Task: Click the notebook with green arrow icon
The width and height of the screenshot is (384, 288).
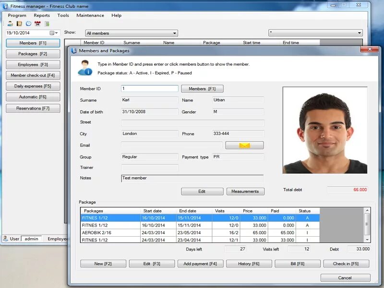Action: tap(47, 24)
